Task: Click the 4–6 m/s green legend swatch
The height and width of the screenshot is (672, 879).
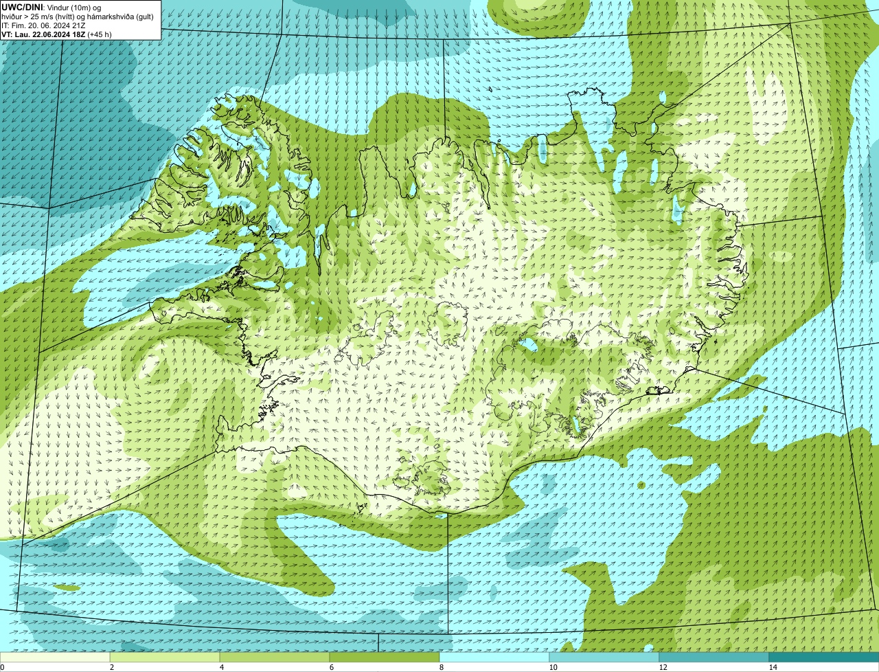Action: click(275, 657)
